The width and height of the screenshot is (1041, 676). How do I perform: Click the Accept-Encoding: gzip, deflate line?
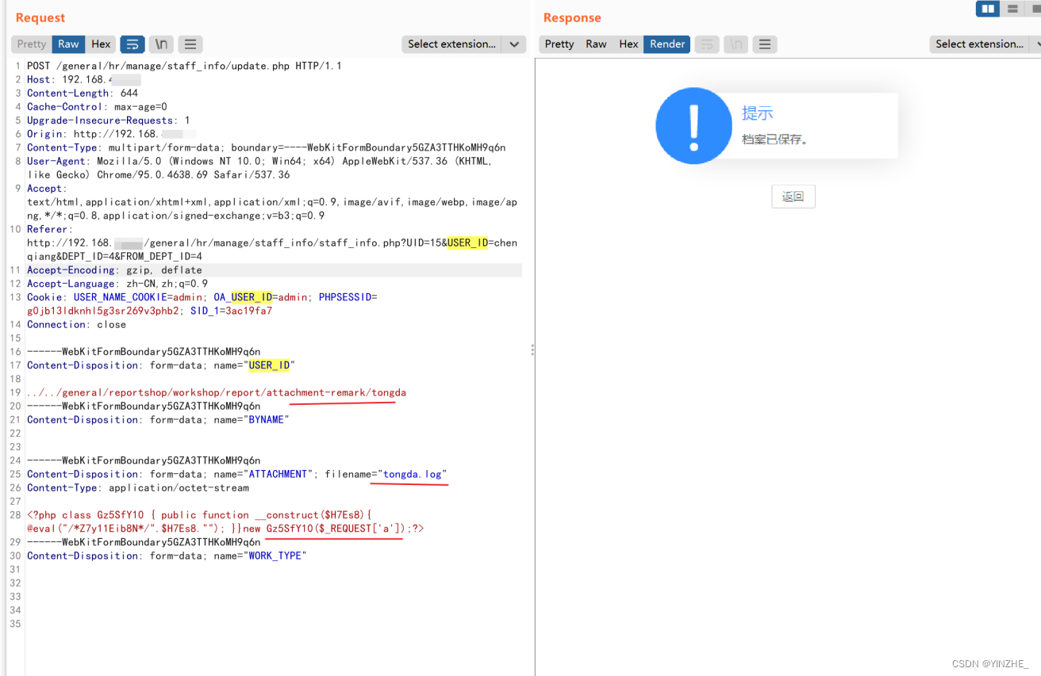(x=114, y=270)
